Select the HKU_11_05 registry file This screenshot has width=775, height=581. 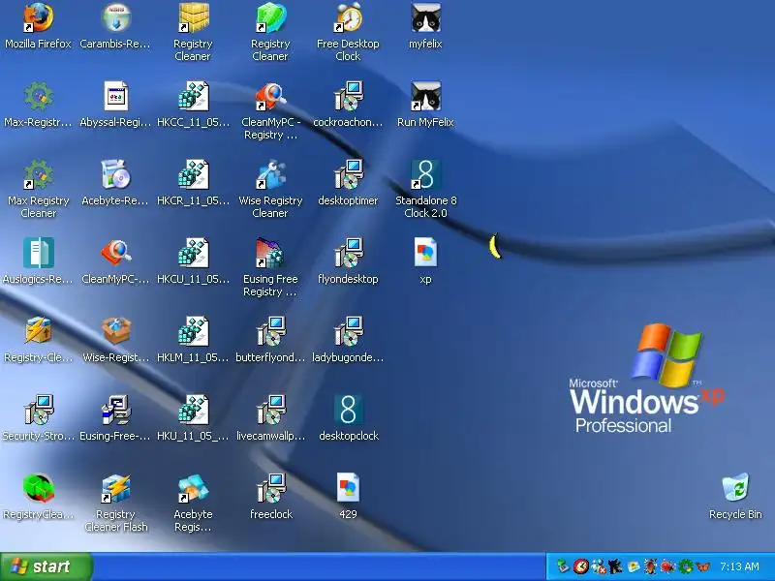pyautogui.click(x=193, y=410)
